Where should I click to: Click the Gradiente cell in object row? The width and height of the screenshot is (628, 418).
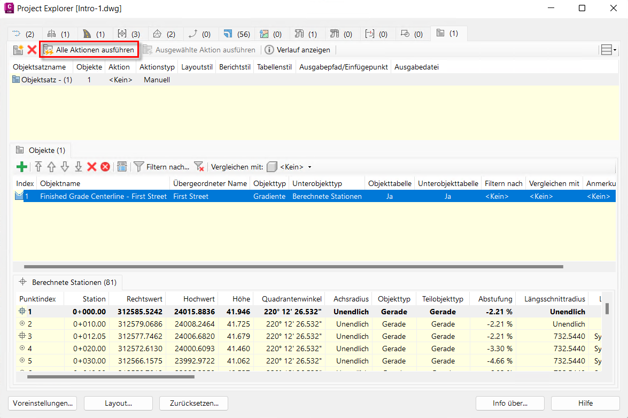click(x=269, y=196)
